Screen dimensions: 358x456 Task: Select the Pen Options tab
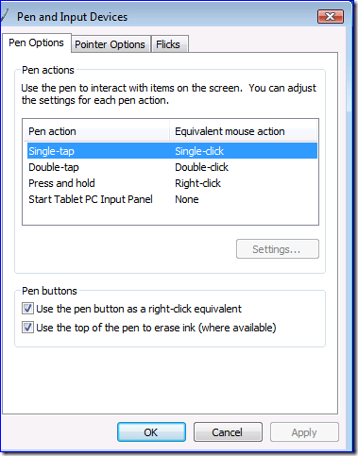tap(36, 42)
